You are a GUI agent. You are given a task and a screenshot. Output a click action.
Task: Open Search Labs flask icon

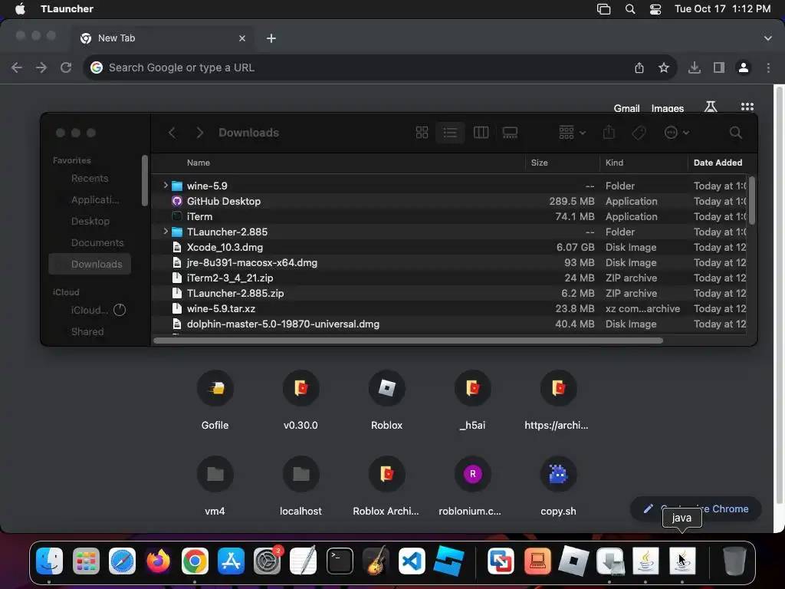[x=711, y=107]
